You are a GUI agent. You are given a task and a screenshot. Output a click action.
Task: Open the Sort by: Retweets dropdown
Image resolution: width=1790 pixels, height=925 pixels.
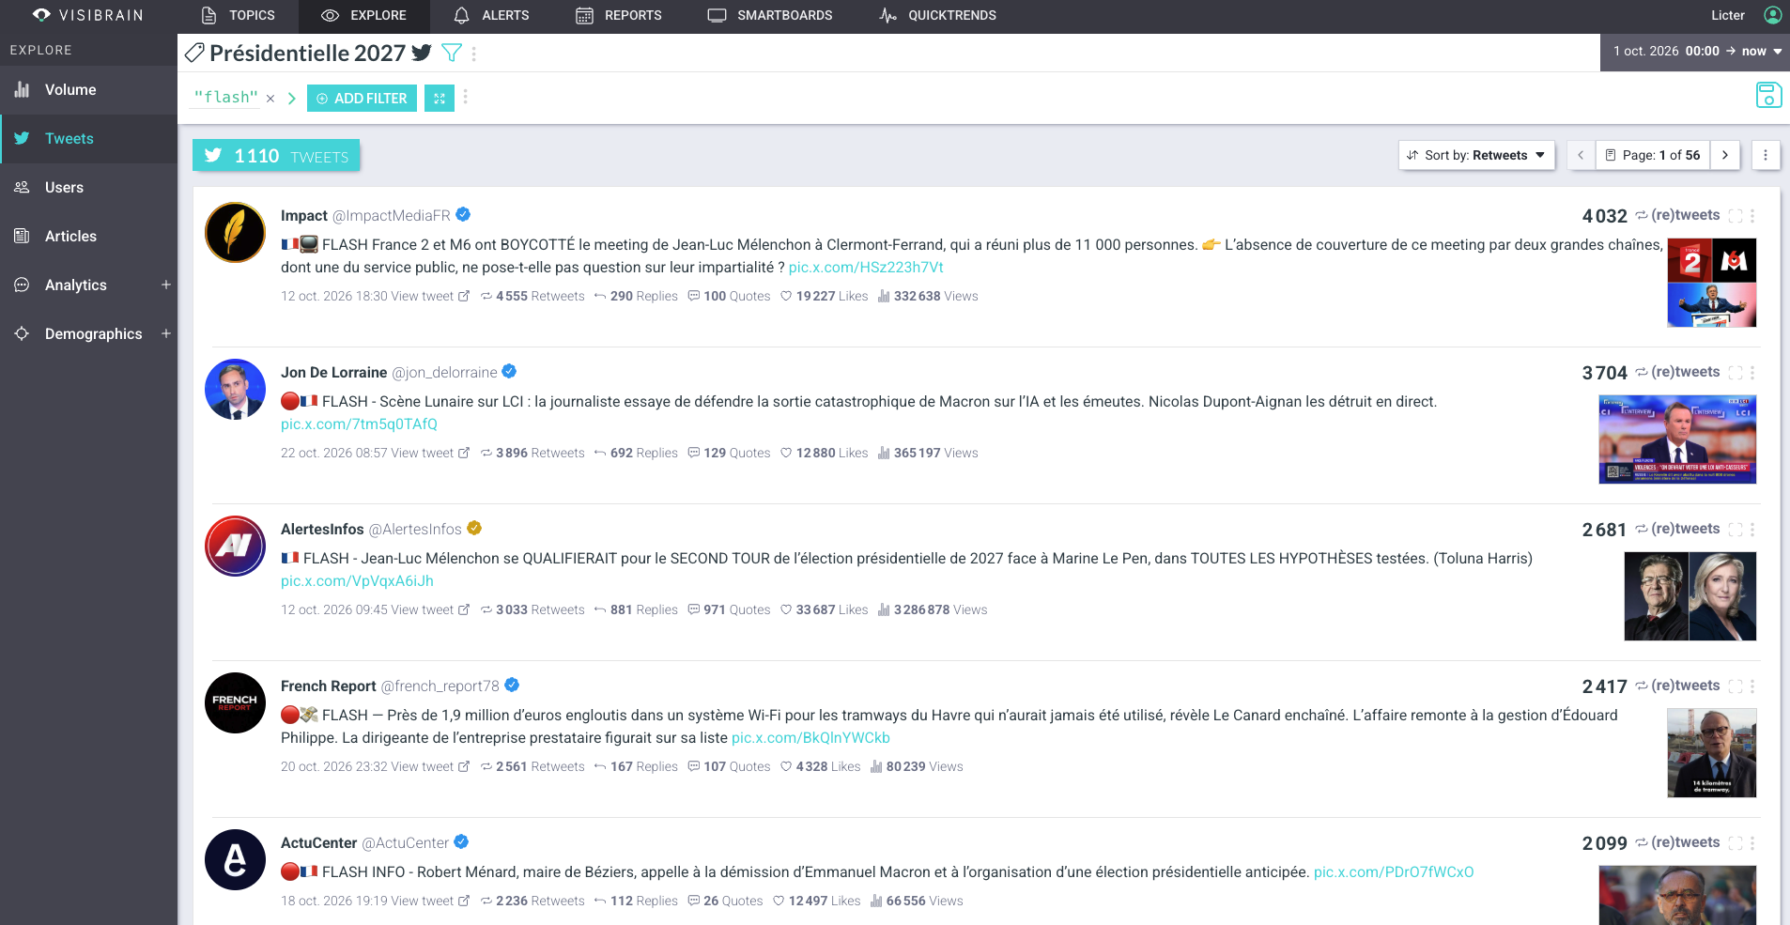pos(1476,155)
